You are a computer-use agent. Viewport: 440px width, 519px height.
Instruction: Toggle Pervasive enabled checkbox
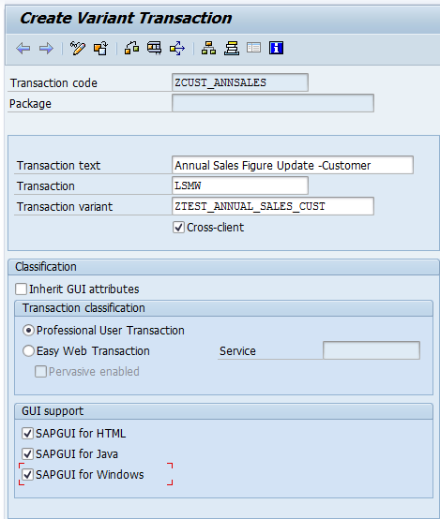coord(40,371)
